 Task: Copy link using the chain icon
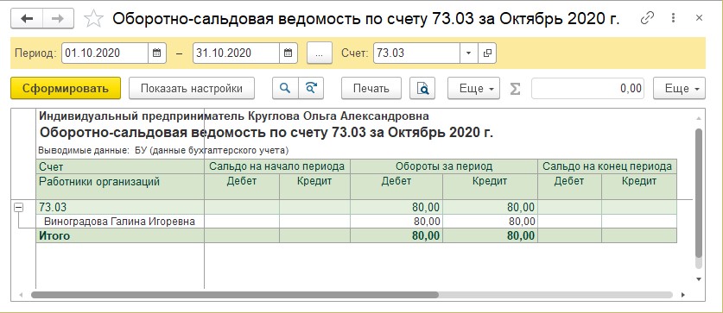tap(647, 18)
